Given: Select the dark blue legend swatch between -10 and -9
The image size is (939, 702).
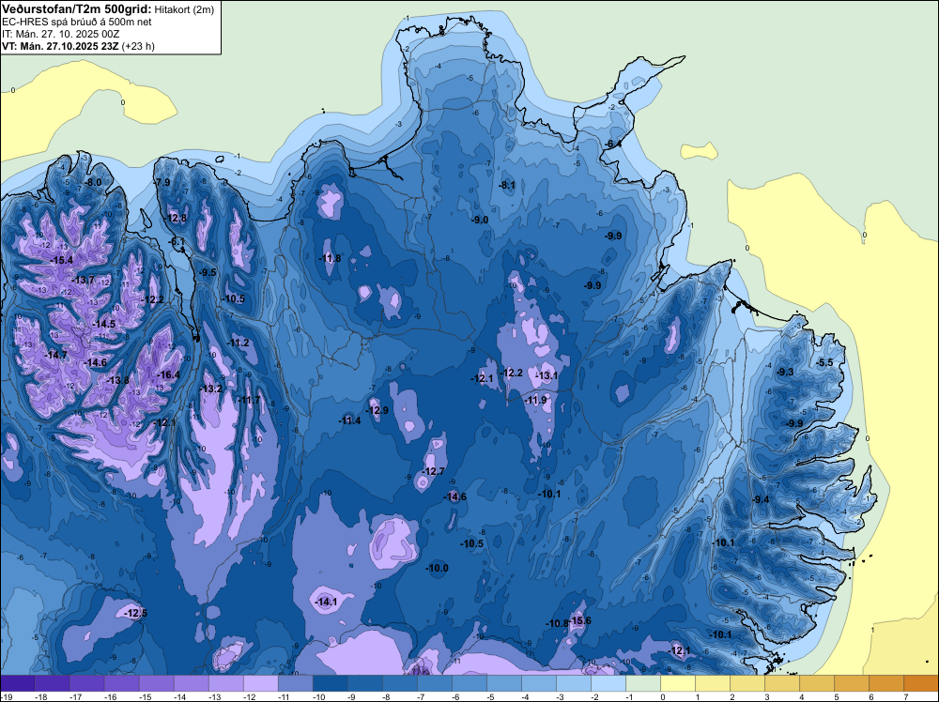Looking at the screenshot, I should click(x=330, y=683).
